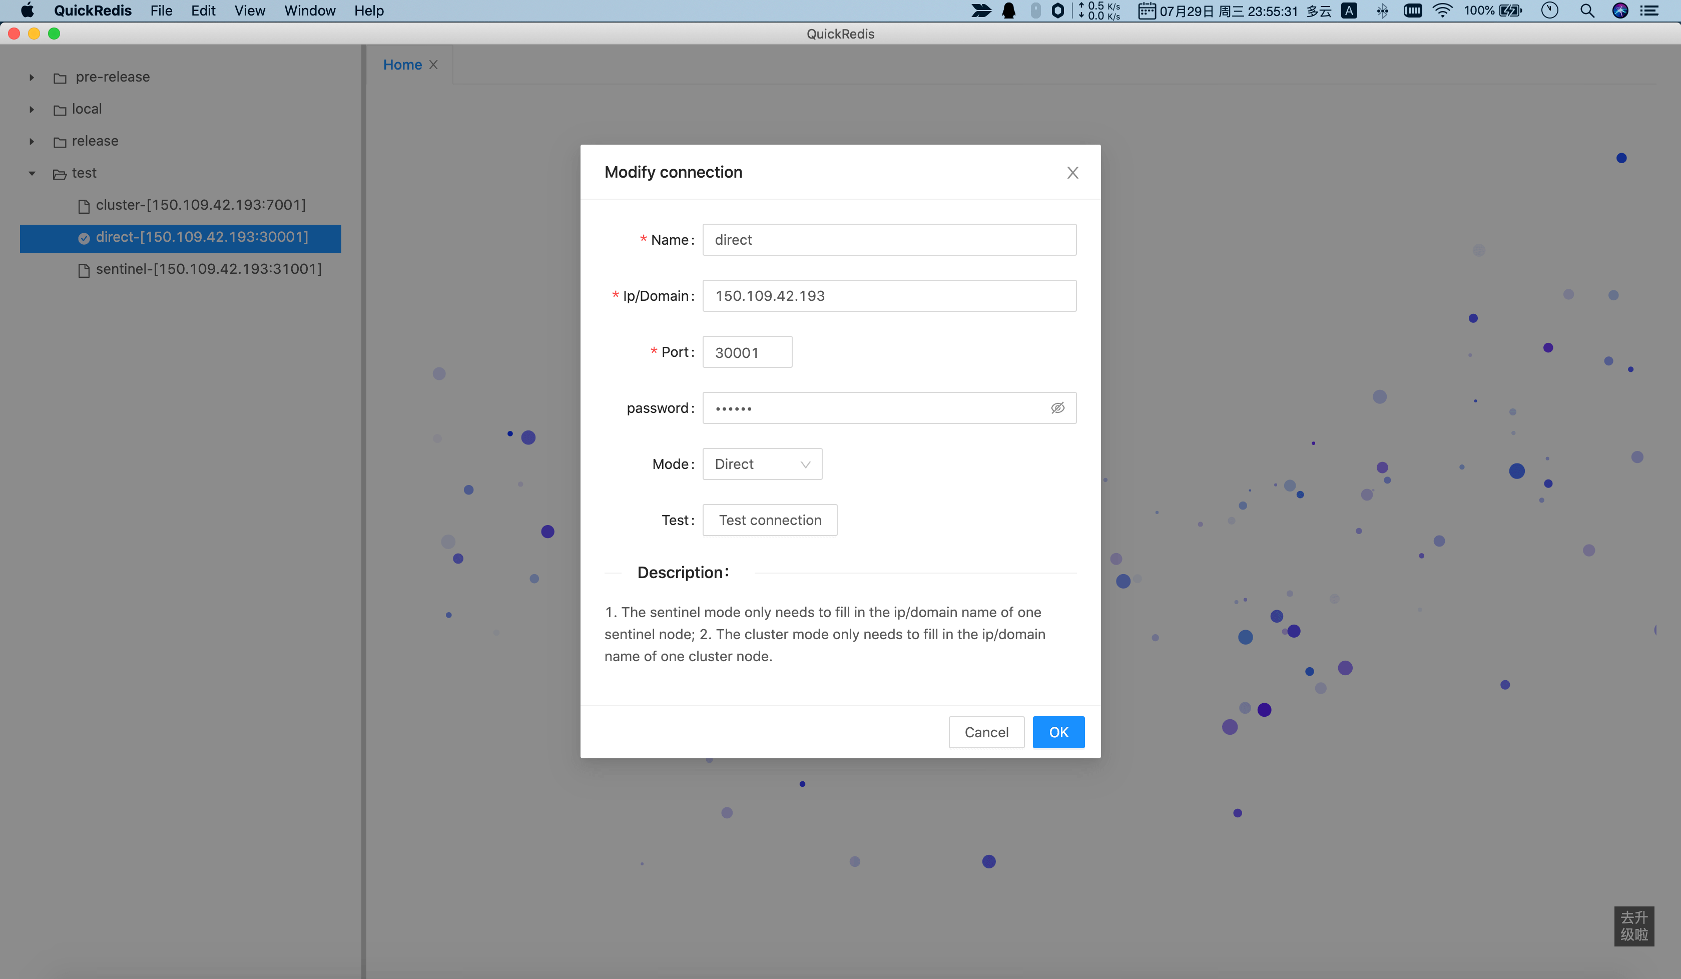This screenshot has width=1681, height=979.
Task: Expand the local folder
Action: click(32, 109)
